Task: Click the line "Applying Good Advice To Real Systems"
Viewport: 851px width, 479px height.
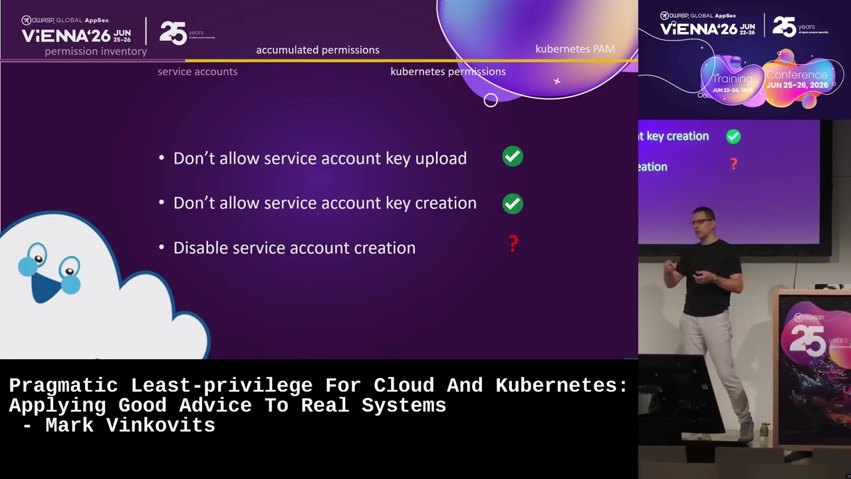Action: pos(227,406)
